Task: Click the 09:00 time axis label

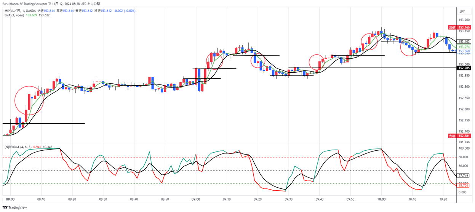Action: pyautogui.click(x=196, y=199)
